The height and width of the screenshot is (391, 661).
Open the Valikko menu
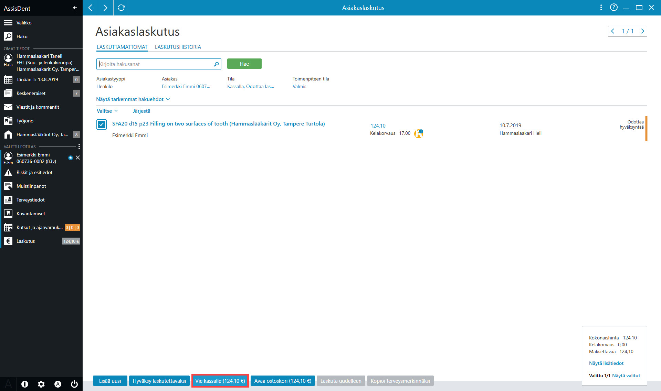click(41, 23)
